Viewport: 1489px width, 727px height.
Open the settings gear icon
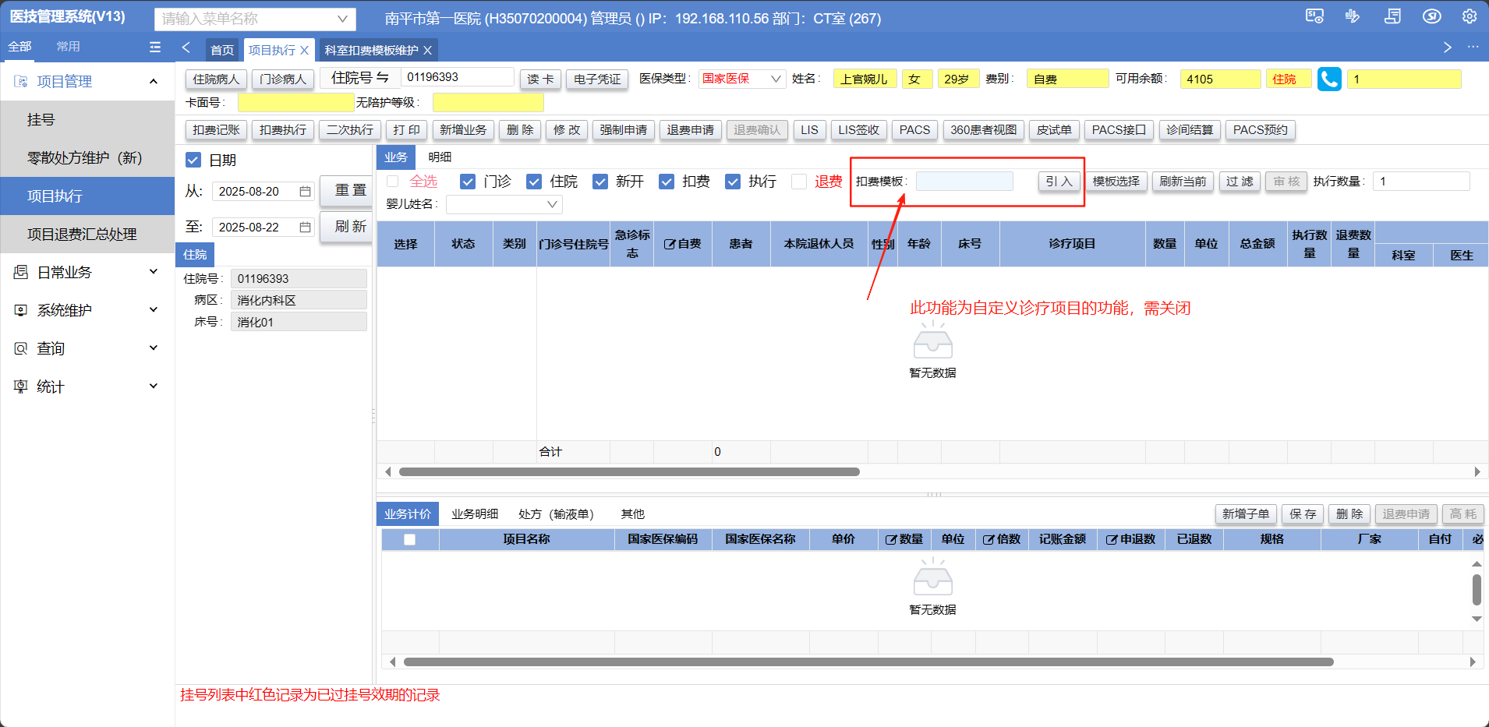click(x=1470, y=16)
